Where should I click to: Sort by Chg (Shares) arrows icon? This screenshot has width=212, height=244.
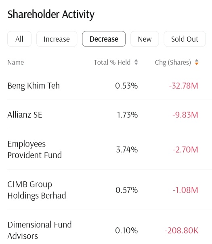(197, 62)
